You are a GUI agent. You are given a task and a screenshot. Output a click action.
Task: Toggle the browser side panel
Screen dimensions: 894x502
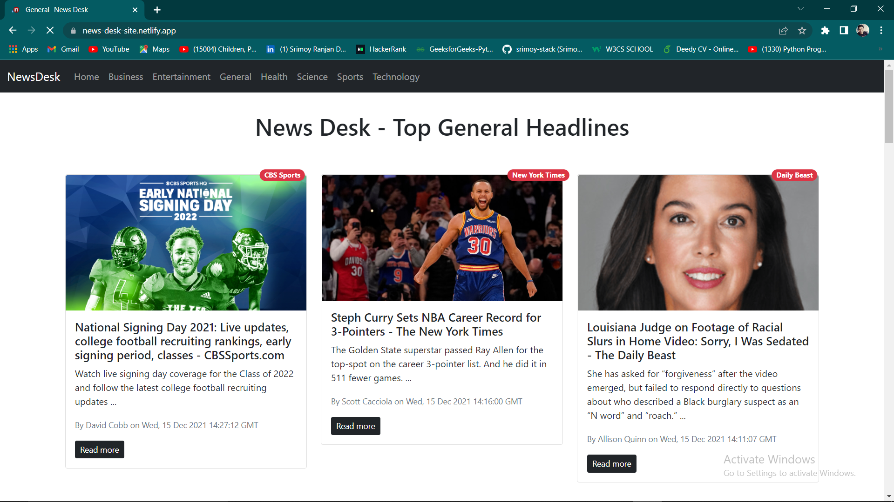844,31
